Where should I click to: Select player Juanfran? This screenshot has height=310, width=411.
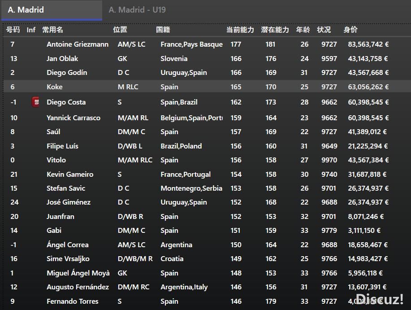tap(61, 217)
